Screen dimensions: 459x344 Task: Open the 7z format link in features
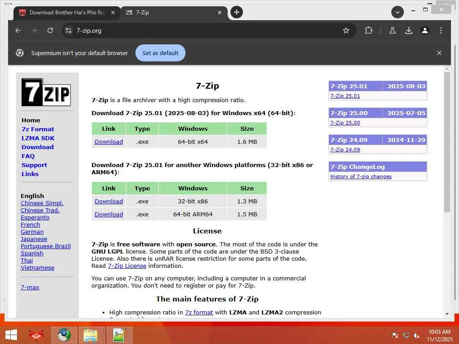point(199,312)
